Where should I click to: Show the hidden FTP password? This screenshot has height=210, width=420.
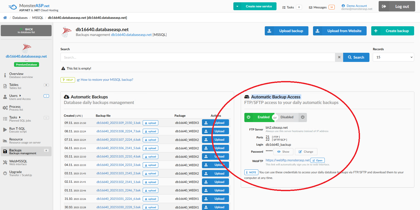pos(283,152)
